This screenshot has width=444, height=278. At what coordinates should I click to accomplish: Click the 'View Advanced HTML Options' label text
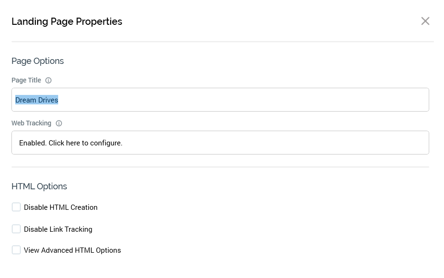pyautogui.click(x=72, y=250)
